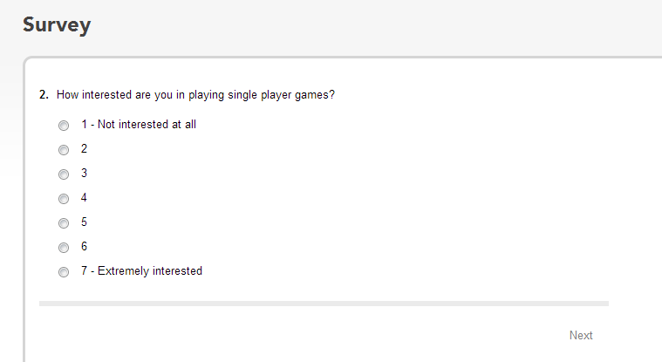Choose radio button beside number 2
Viewport: 662px width, 362px height.
click(64, 150)
